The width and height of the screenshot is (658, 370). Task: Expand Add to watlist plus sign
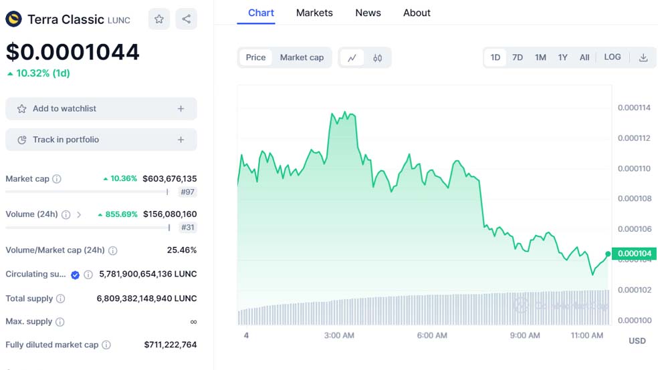181,109
